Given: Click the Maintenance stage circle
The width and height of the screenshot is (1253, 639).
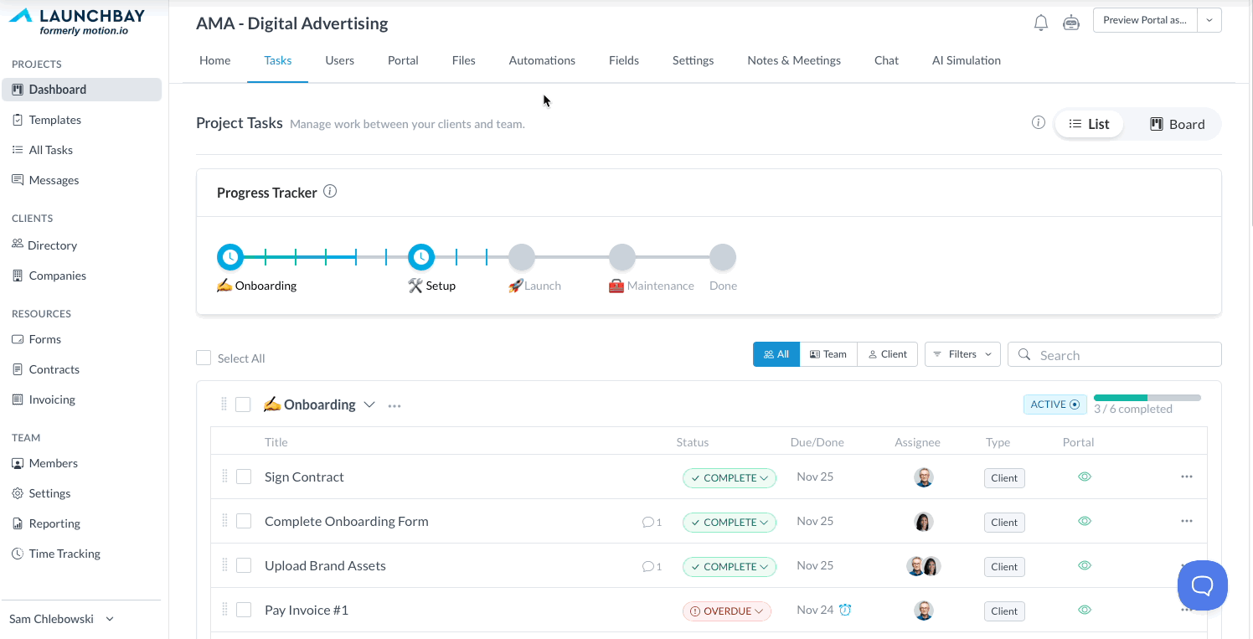Looking at the screenshot, I should 622,257.
